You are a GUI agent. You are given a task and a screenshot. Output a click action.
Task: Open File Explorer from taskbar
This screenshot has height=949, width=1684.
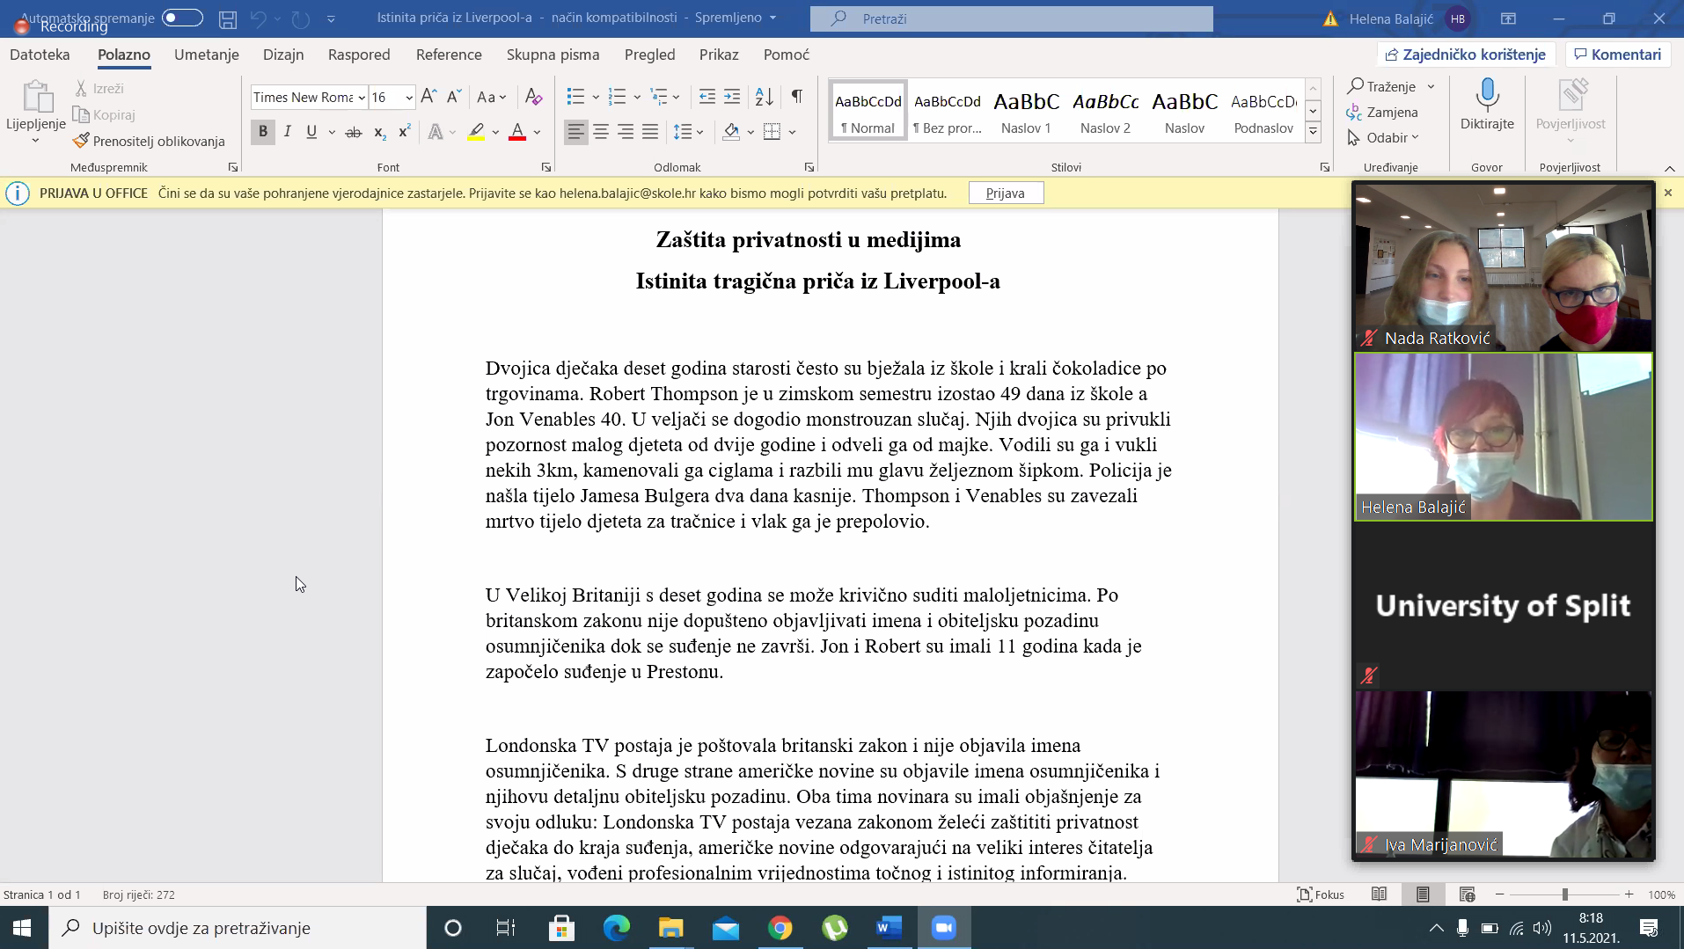coord(671,928)
